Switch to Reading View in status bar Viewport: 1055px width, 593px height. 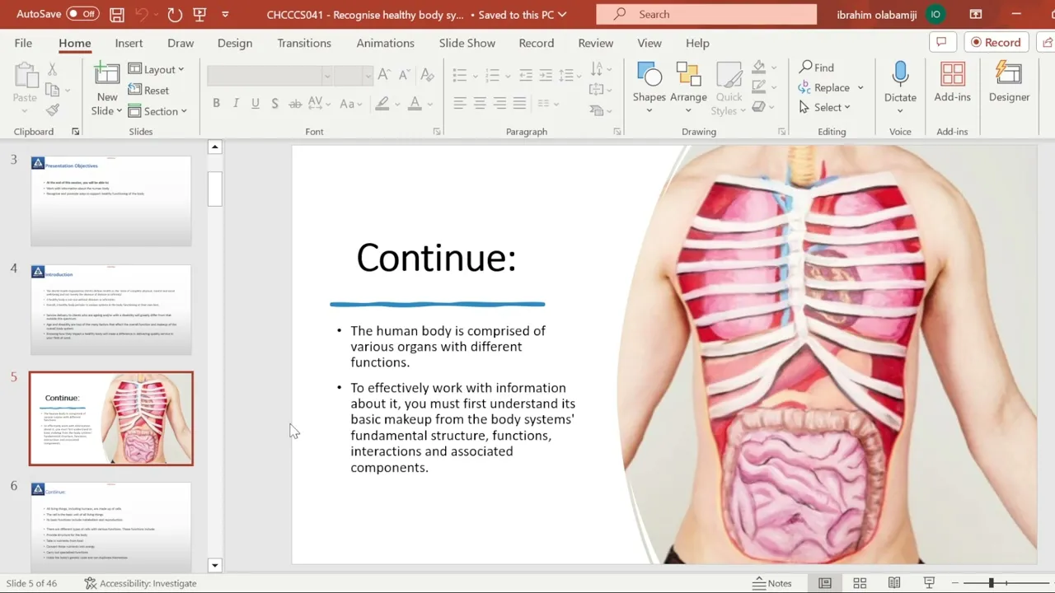point(894,583)
